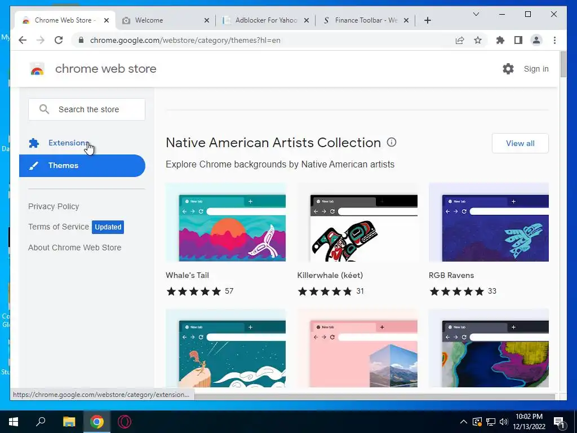Click the Updated badge
Image resolution: width=577 pixels, height=433 pixels.
click(108, 227)
